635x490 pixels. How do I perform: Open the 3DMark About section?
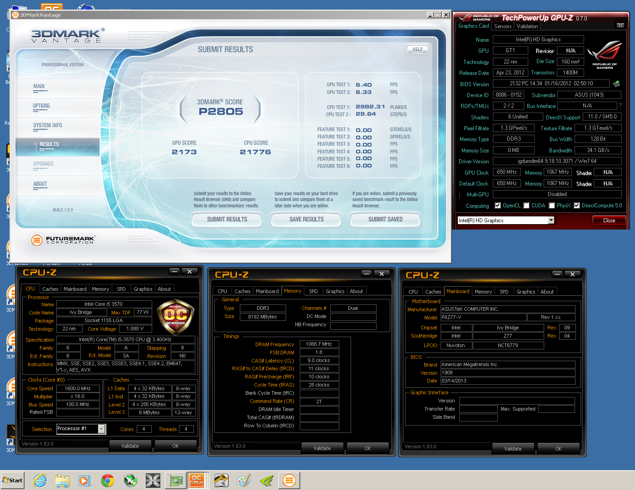(40, 184)
